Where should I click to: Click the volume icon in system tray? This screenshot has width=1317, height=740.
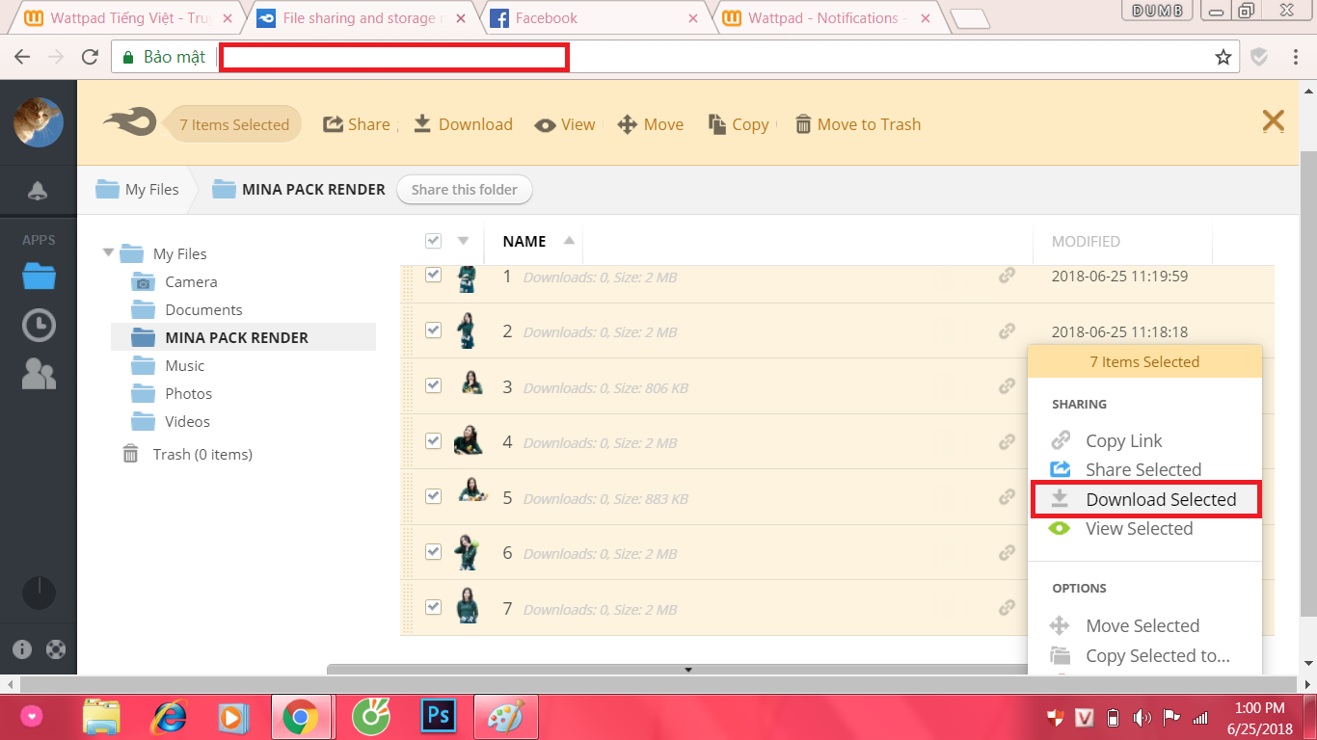[1142, 718]
